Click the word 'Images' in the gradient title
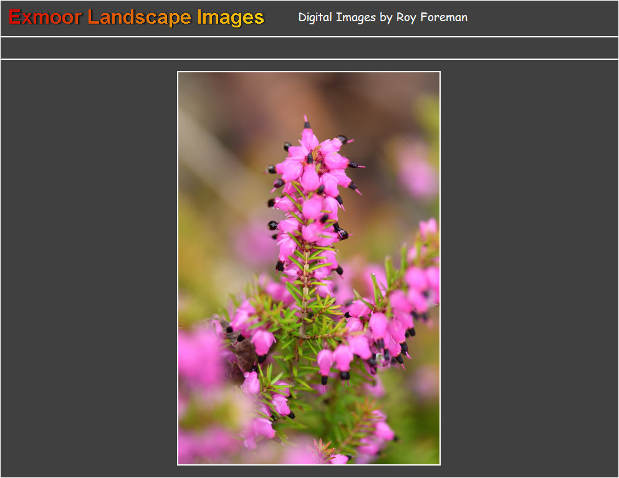619x478 pixels. (x=230, y=17)
